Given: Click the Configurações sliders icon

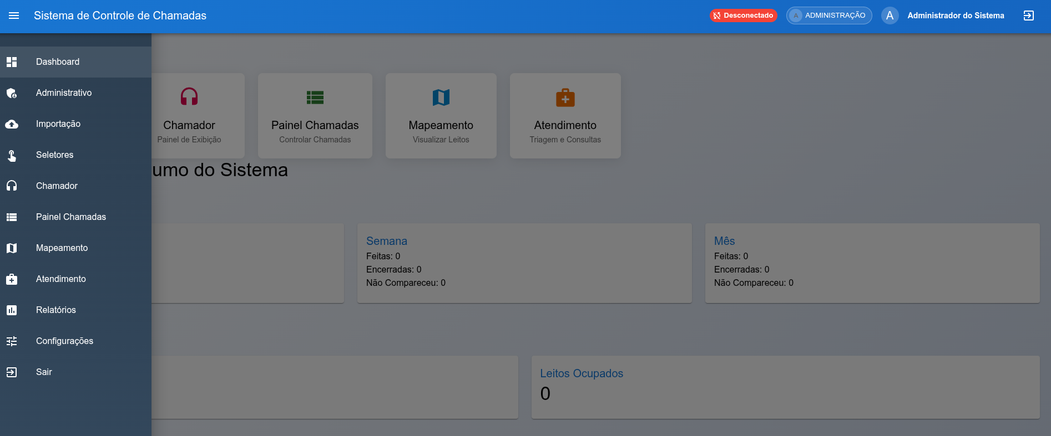Looking at the screenshot, I should [12, 341].
